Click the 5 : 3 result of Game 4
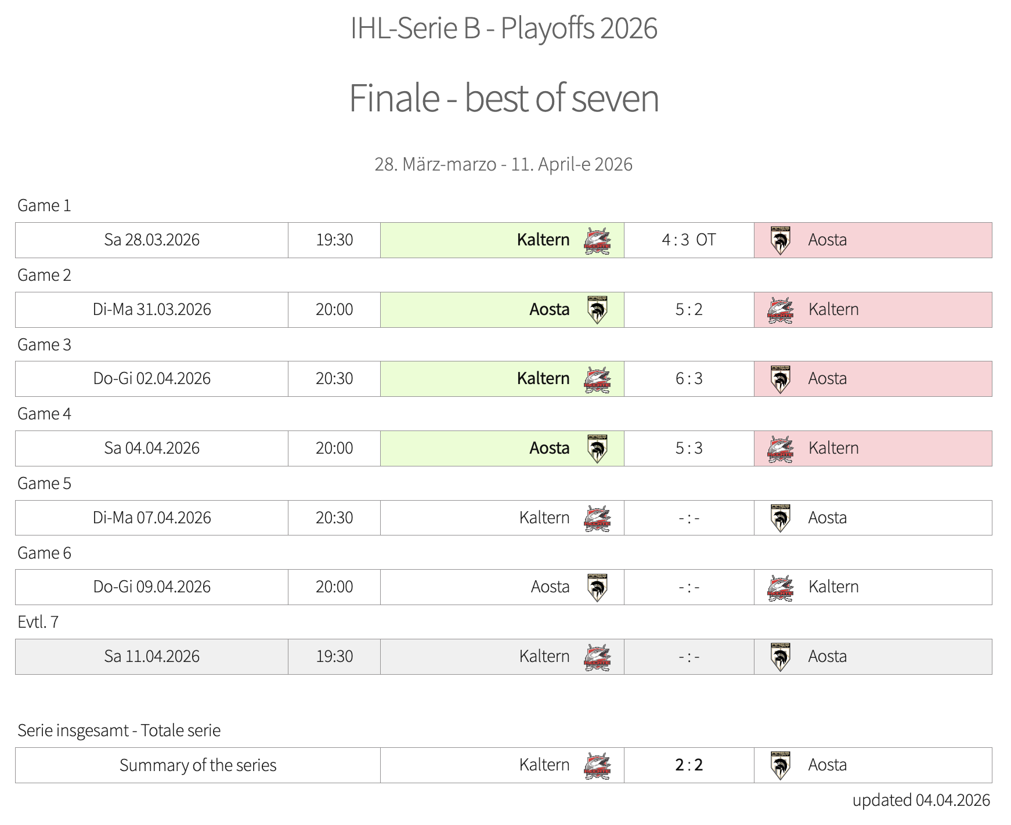This screenshot has width=1011, height=825. click(688, 448)
